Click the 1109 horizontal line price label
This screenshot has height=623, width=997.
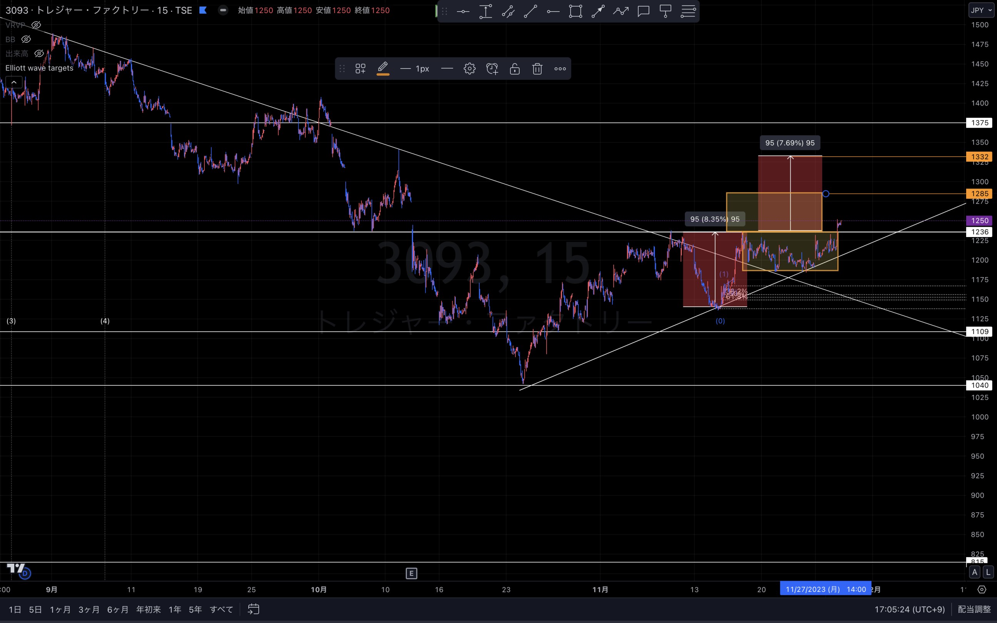point(979,331)
